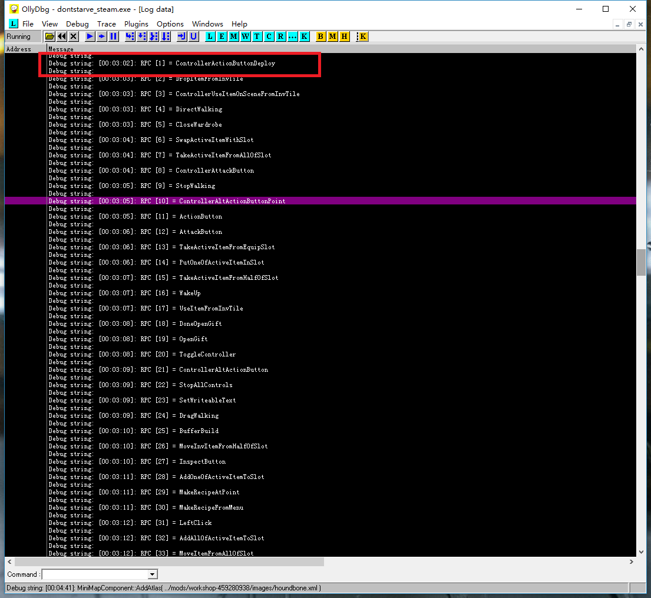Image resolution: width=651 pixels, height=598 pixels.
Task: Show CPU window with cyan C button
Action: pos(269,37)
